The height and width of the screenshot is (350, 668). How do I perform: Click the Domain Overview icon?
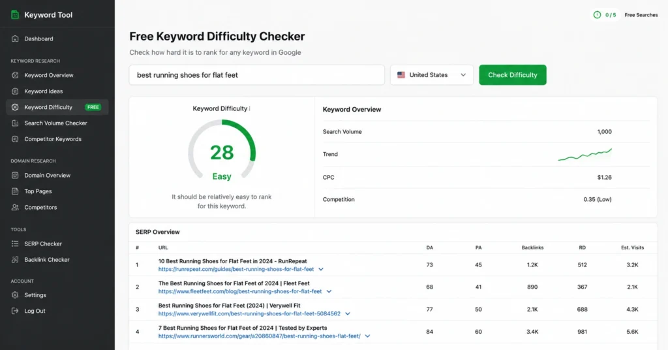coord(15,175)
